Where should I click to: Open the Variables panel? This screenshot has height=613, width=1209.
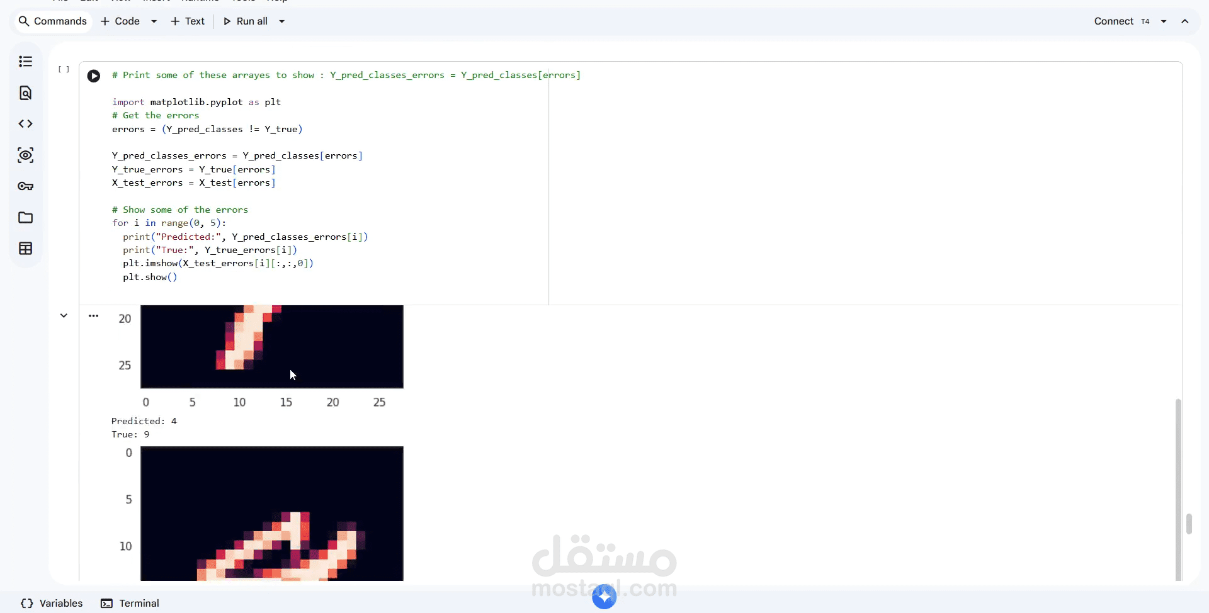click(52, 603)
